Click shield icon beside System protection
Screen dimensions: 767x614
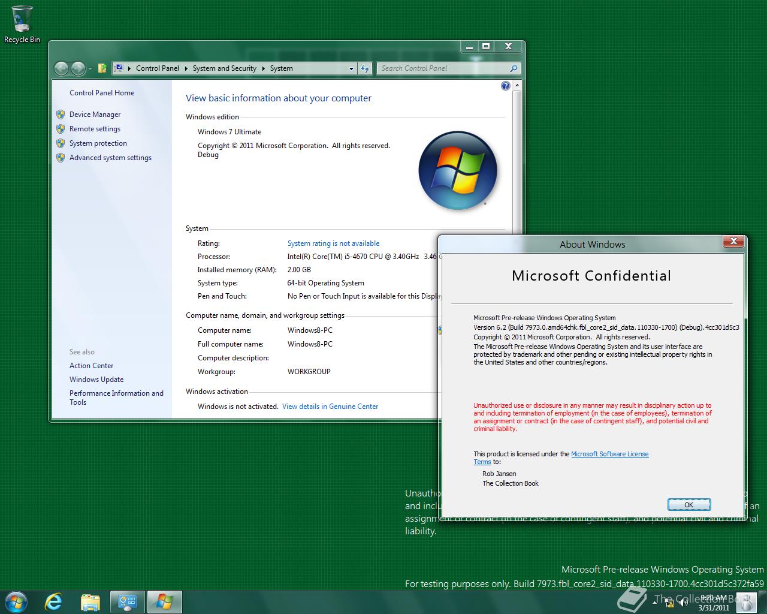pos(61,143)
